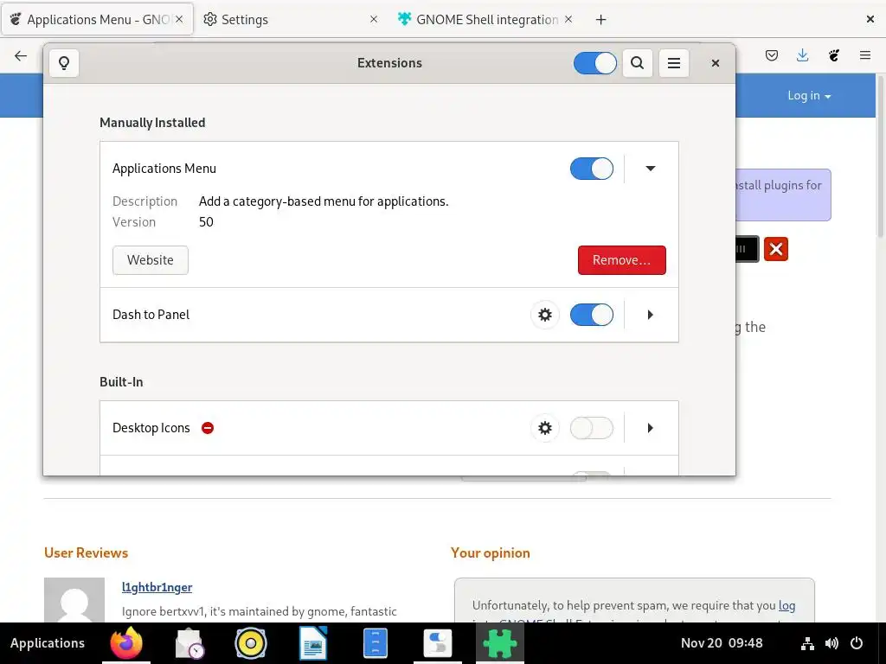The image size is (886, 664).
Task: Open Dash to Panel settings gear
Action: pyautogui.click(x=545, y=315)
